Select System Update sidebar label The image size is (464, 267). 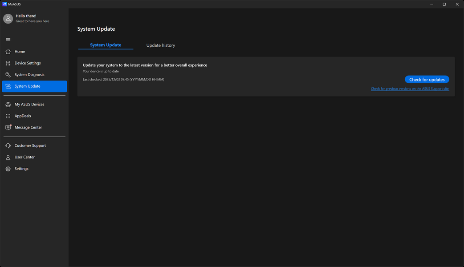(27, 86)
